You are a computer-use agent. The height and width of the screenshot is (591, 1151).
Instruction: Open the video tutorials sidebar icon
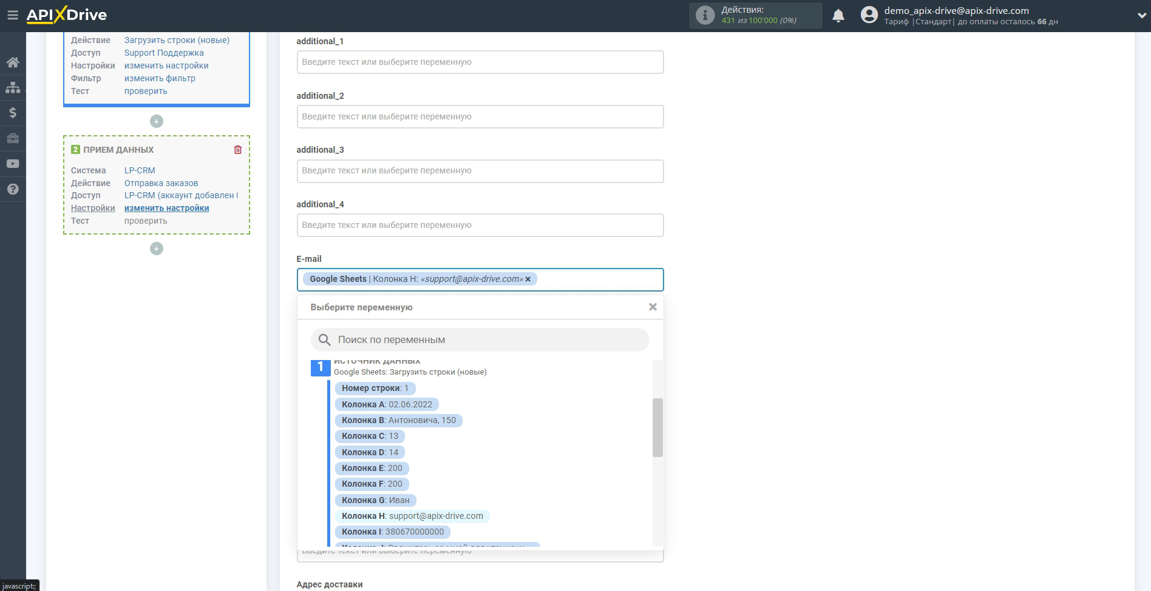click(13, 164)
